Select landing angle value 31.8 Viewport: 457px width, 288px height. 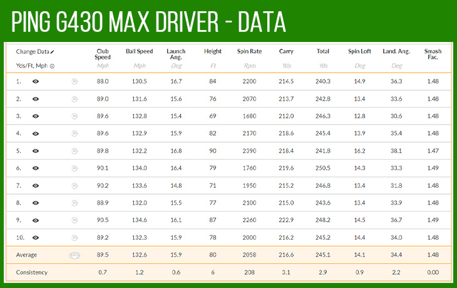[396, 185]
